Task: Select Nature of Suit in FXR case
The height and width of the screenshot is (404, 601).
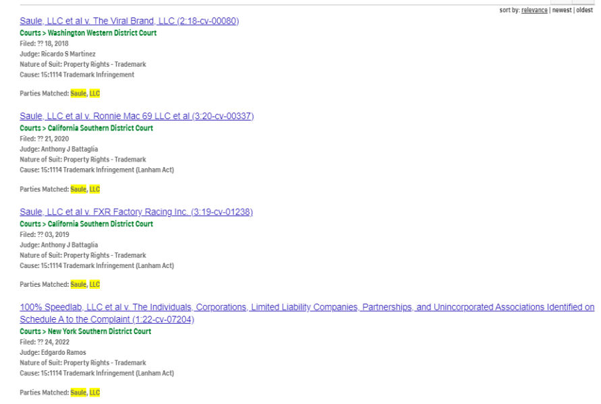Action: (x=83, y=255)
